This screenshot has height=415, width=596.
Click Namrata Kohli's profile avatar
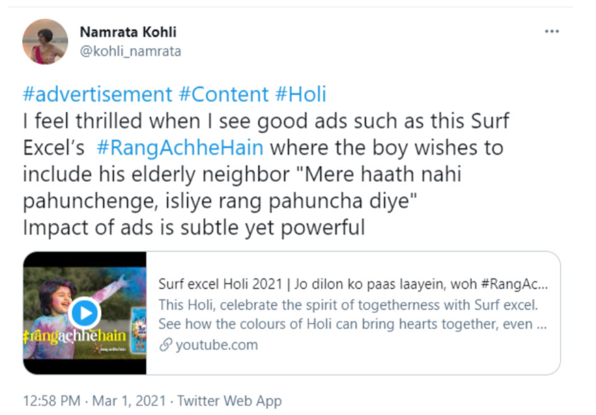(x=45, y=42)
